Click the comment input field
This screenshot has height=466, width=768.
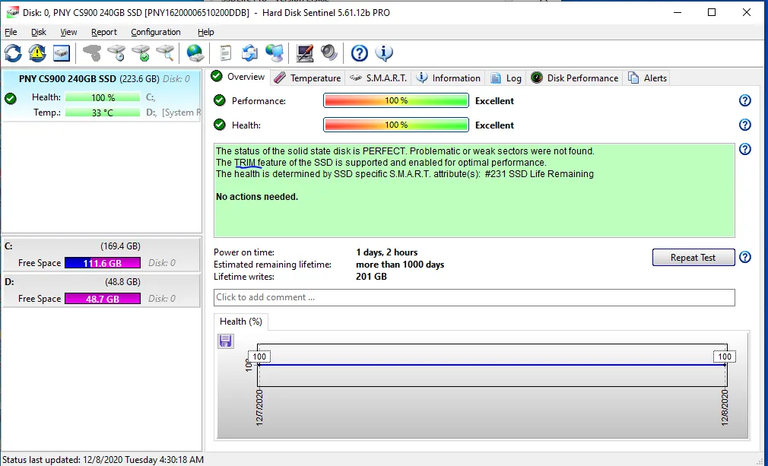[x=474, y=297]
